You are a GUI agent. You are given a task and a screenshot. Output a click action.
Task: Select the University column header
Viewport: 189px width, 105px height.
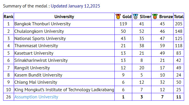tap(64, 17)
